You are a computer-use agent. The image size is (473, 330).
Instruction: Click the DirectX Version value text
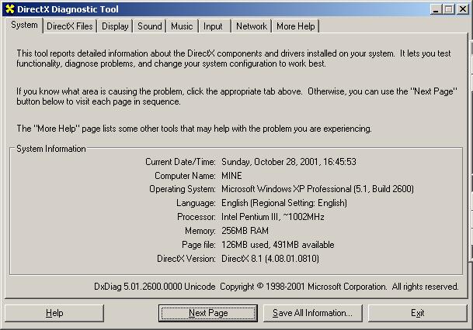coord(270,259)
